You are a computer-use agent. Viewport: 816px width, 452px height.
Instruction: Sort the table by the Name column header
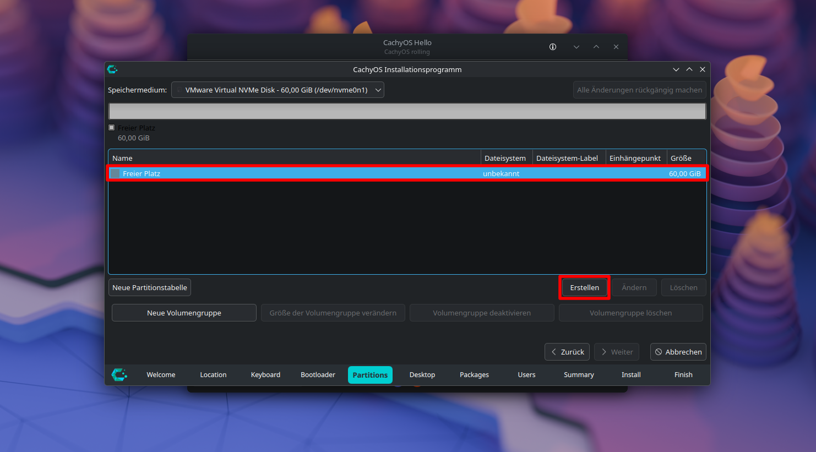pyautogui.click(x=295, y=158)
